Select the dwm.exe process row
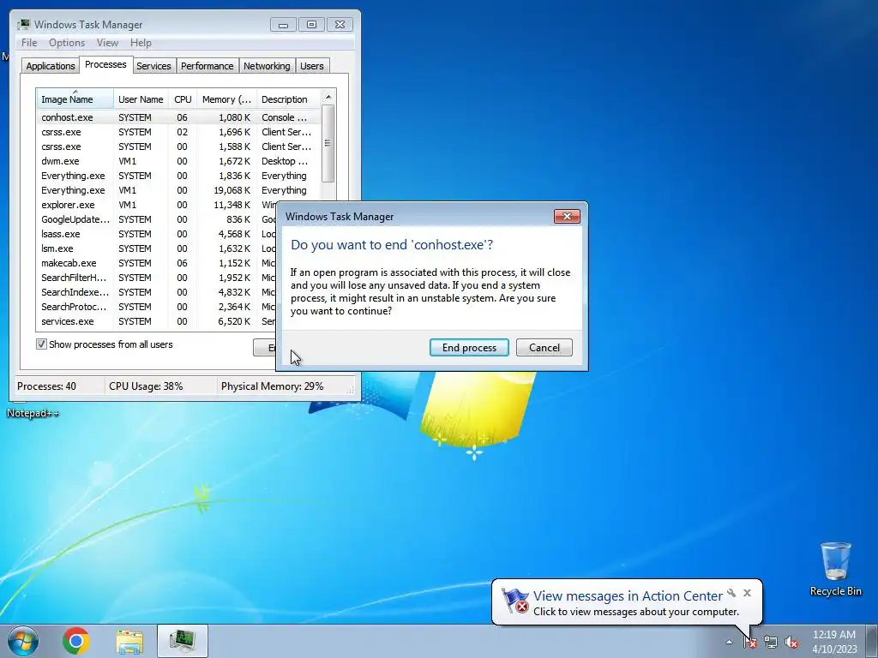Screen dimensions: 878x658 tap(178, 161)
